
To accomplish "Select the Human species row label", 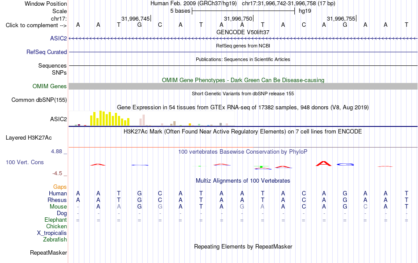I will pyautogui.click(x=58, y=193).
